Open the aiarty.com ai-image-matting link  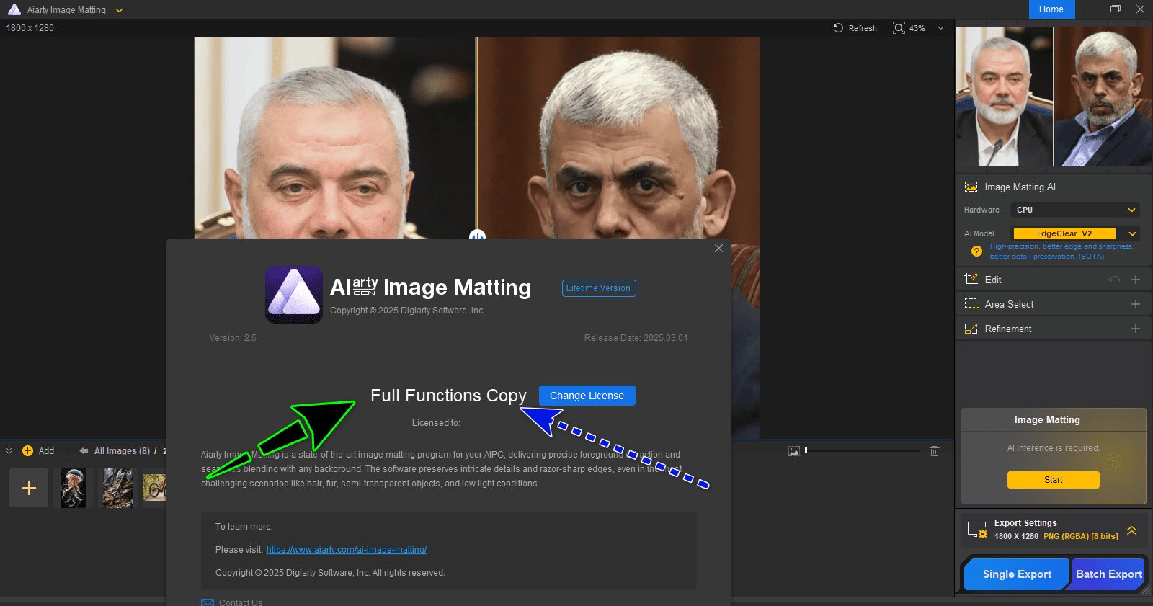(x=346, y=550)
